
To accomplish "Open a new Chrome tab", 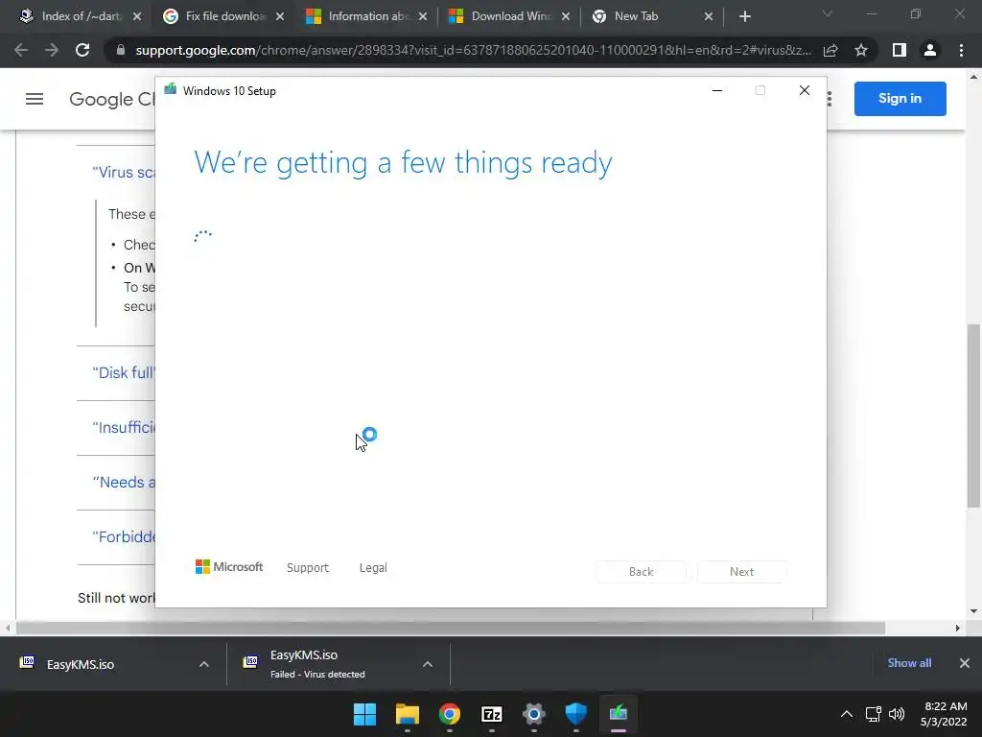I will tap(744, 17).
